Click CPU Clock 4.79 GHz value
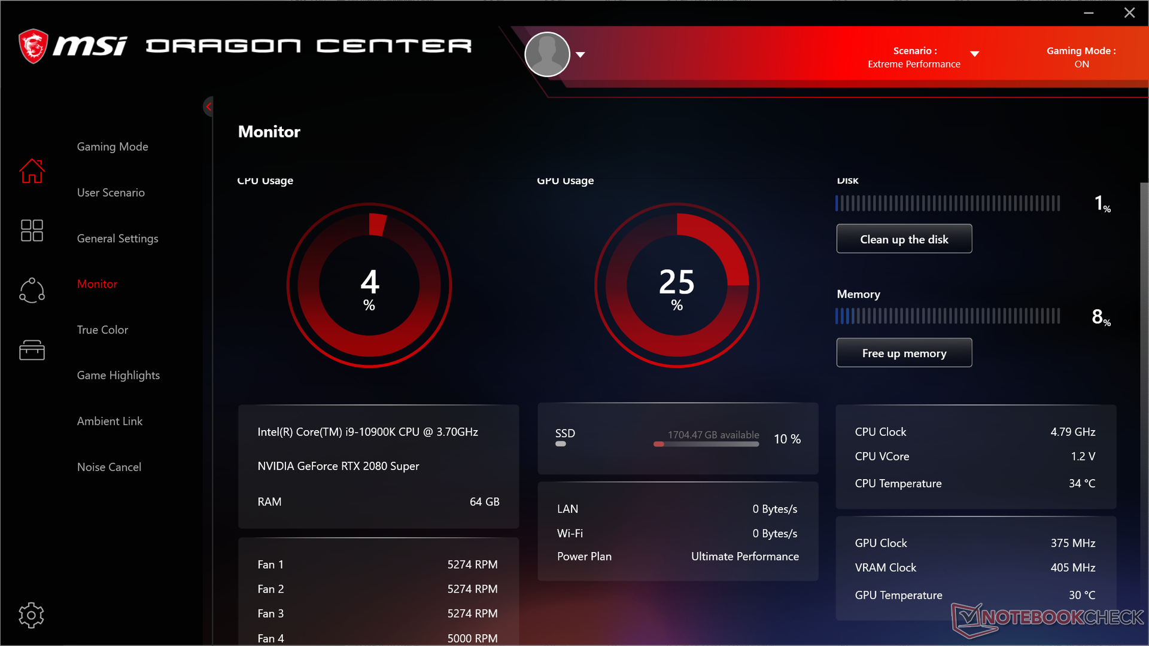The height and width of the screenshot is (646, 1149). click(1073, 432)
